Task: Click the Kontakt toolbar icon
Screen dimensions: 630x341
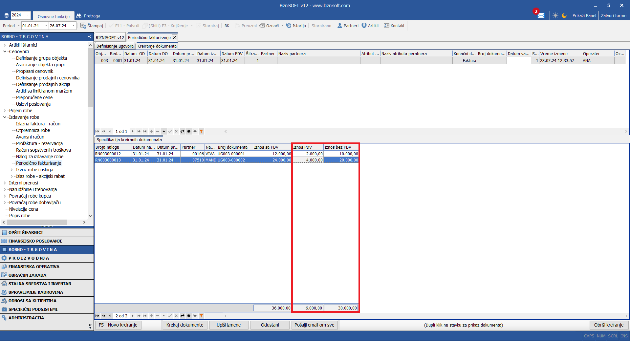Action: coord(387,26)
